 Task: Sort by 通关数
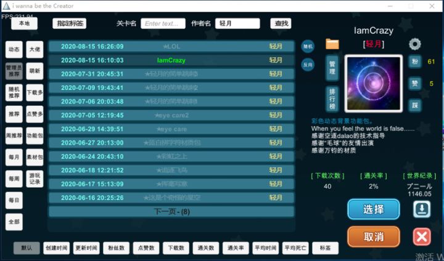(206, 248)
